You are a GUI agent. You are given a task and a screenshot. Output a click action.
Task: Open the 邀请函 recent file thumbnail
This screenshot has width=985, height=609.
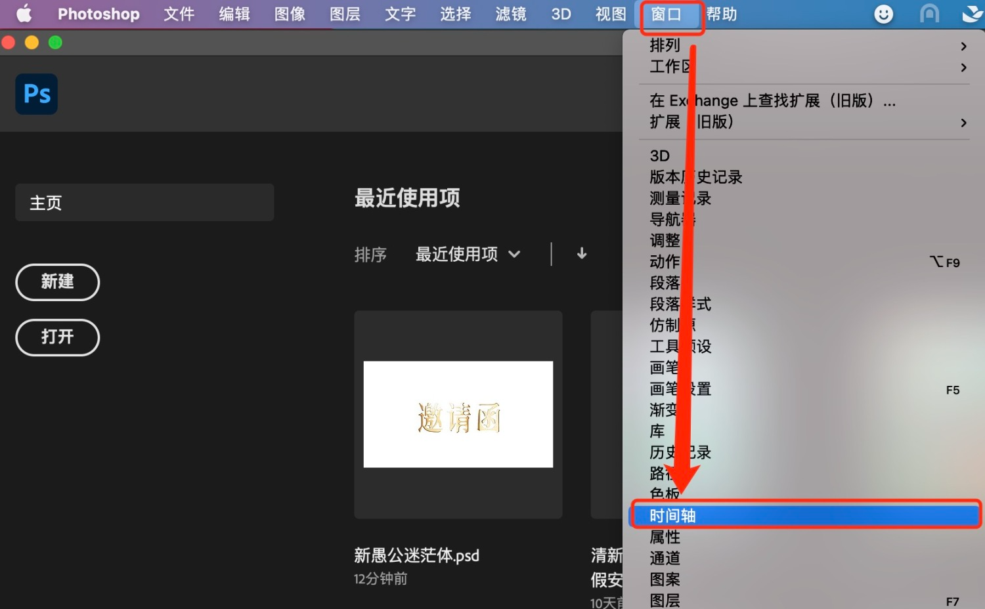(458, 414)
